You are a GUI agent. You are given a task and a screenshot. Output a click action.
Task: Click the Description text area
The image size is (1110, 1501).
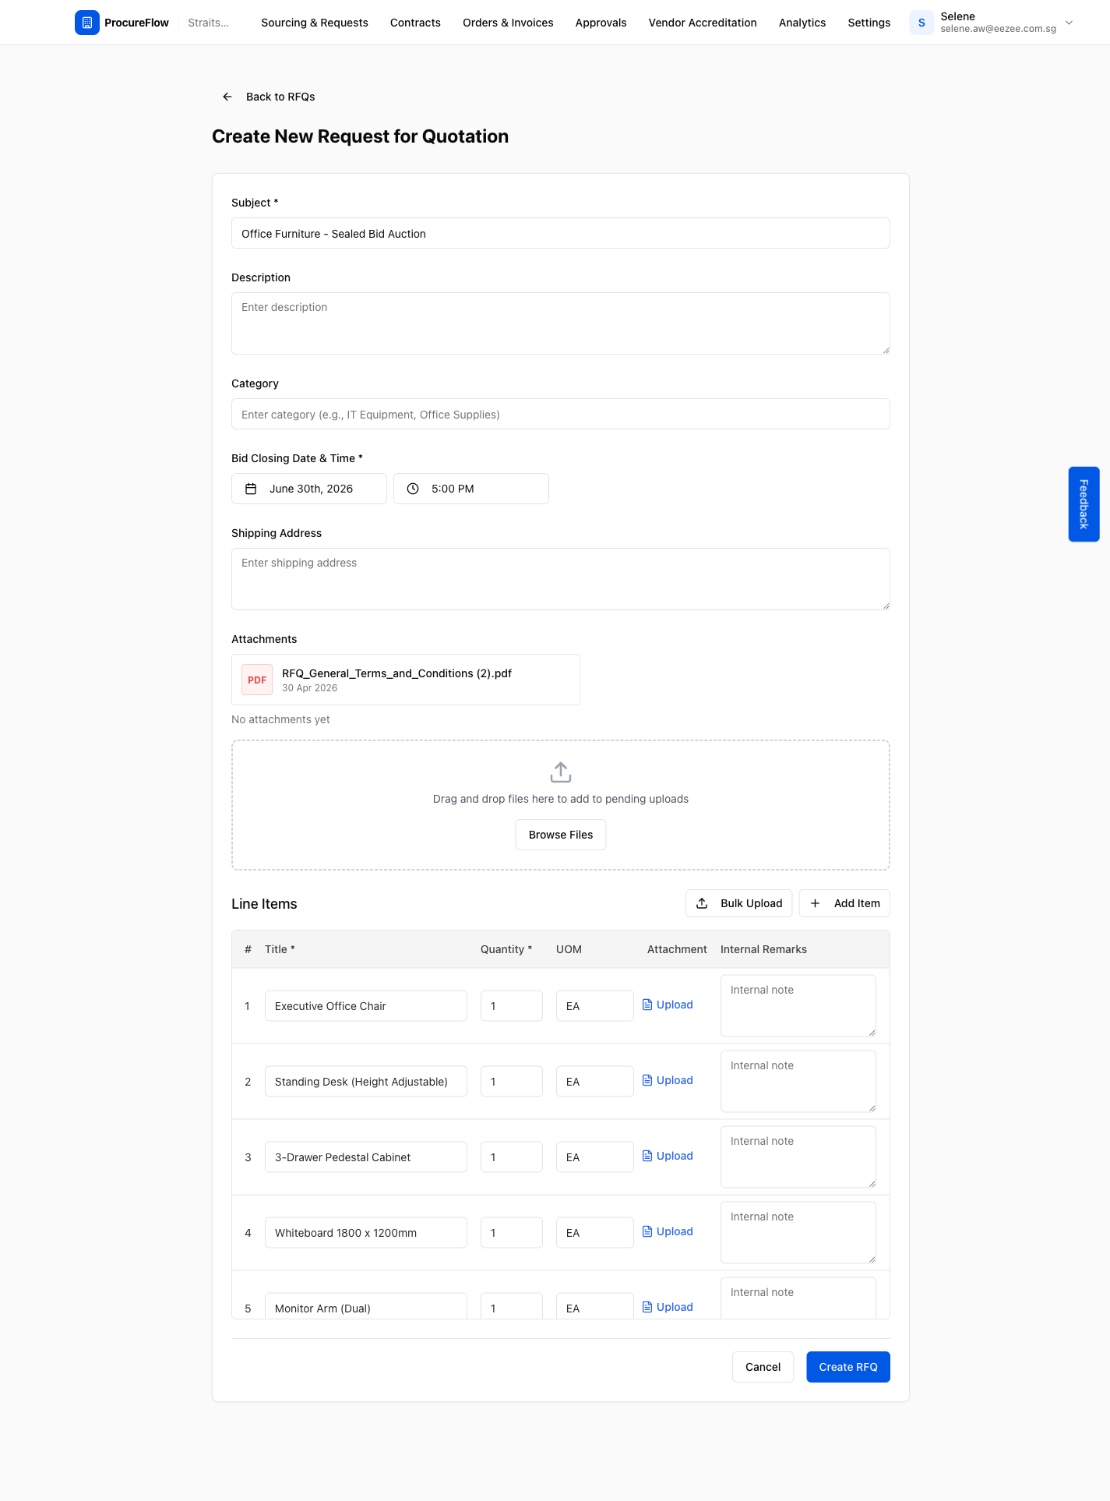(561, 323)
